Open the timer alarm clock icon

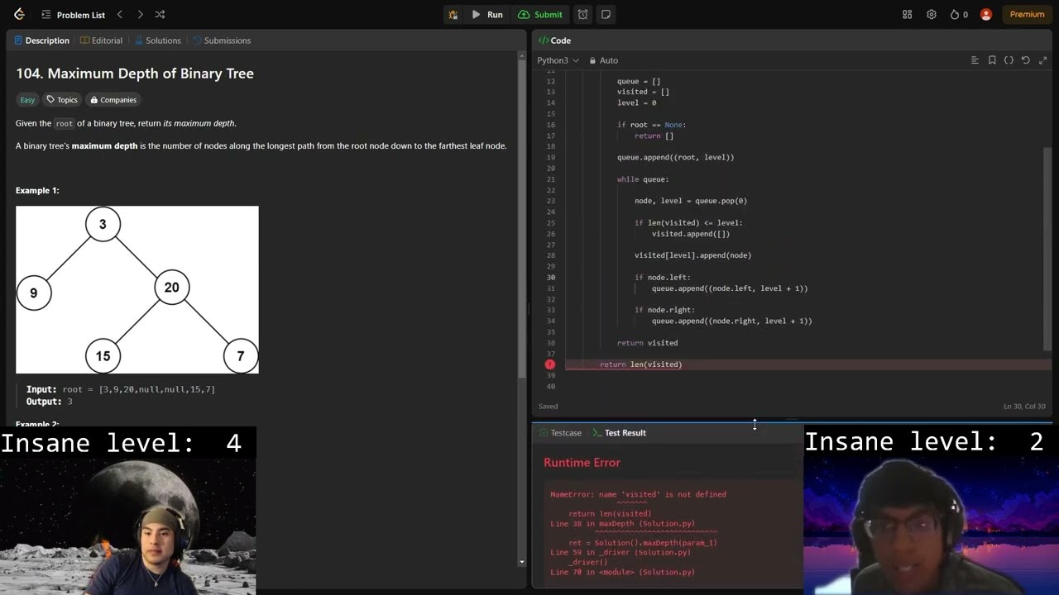583,14
